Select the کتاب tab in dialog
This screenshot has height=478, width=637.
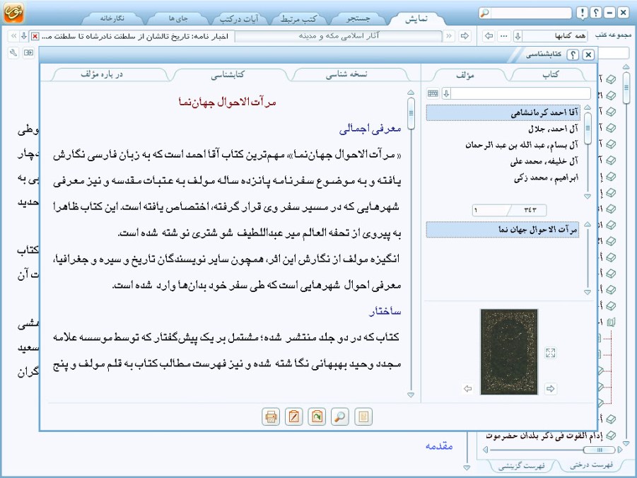(551, 75)
